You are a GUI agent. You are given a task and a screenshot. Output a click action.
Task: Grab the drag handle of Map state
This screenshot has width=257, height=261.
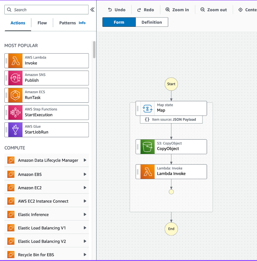pyautogui.click(x=138, y=108)
